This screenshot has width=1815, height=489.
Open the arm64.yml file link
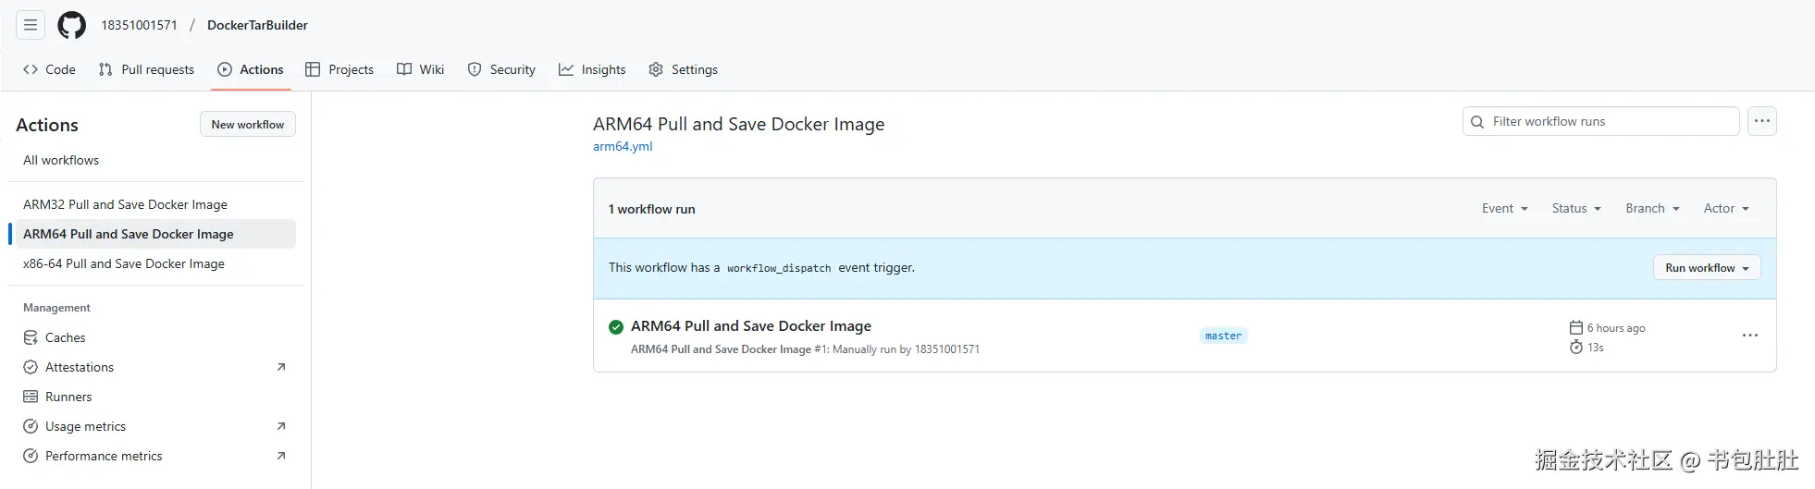pos(623,146)
